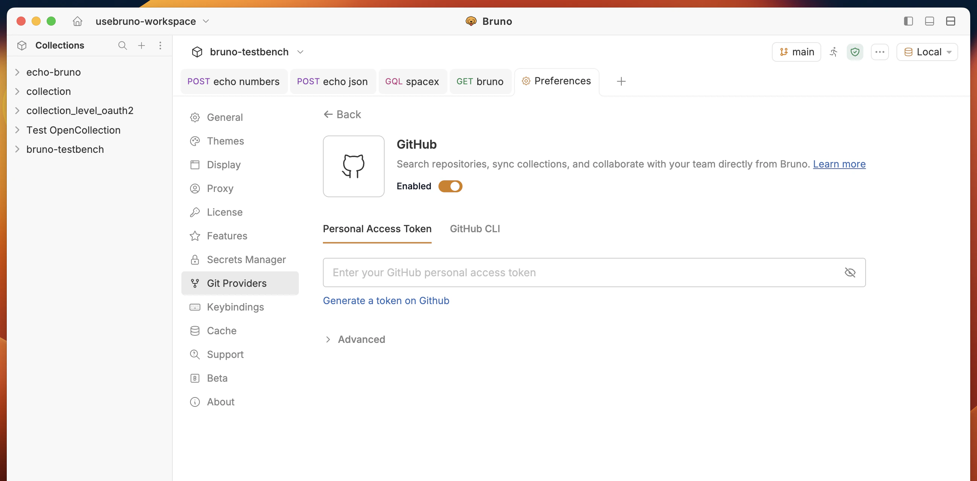Open the Keybindings preferences section
The height and width of the screenshot is (481, 977).
(235, 307)
